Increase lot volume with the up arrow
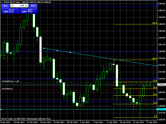Screen dimensions: 166x124 click(27, 6)
